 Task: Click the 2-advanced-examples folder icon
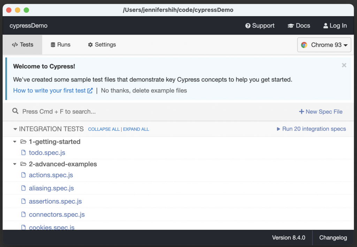pyautogui.click(x=23, y=164)
